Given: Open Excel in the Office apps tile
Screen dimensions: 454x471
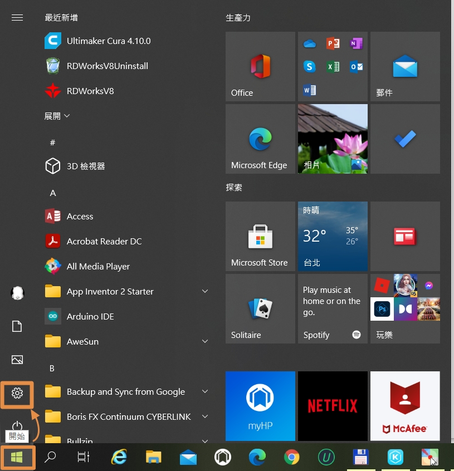Looking at the screenshot, I should tap(333, 67).
